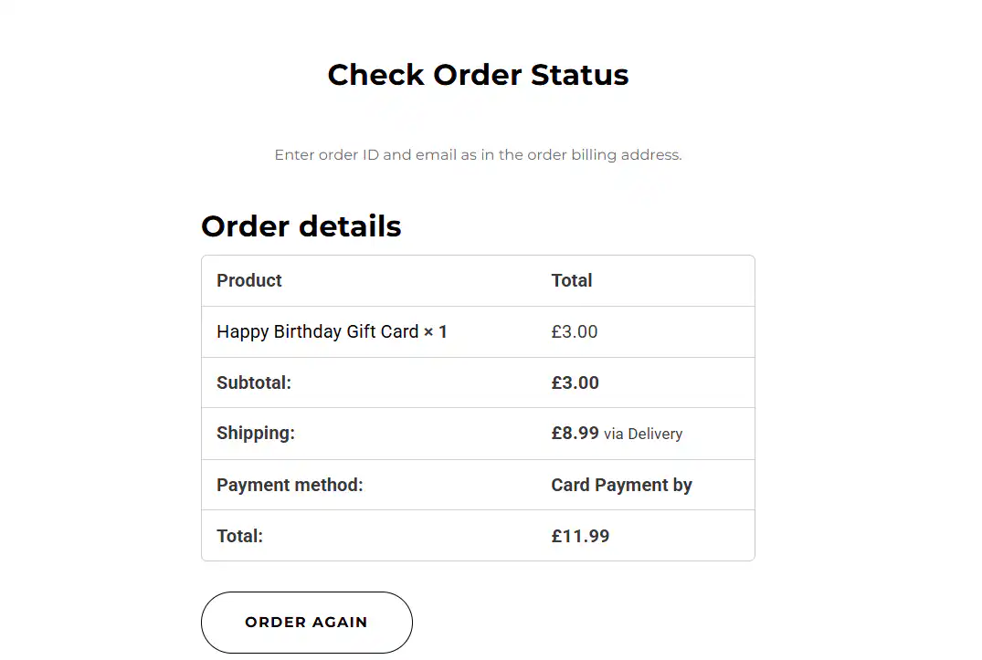Click the ORDER AGAIN button
Screen dimensions: 982x660
[306, 623]
